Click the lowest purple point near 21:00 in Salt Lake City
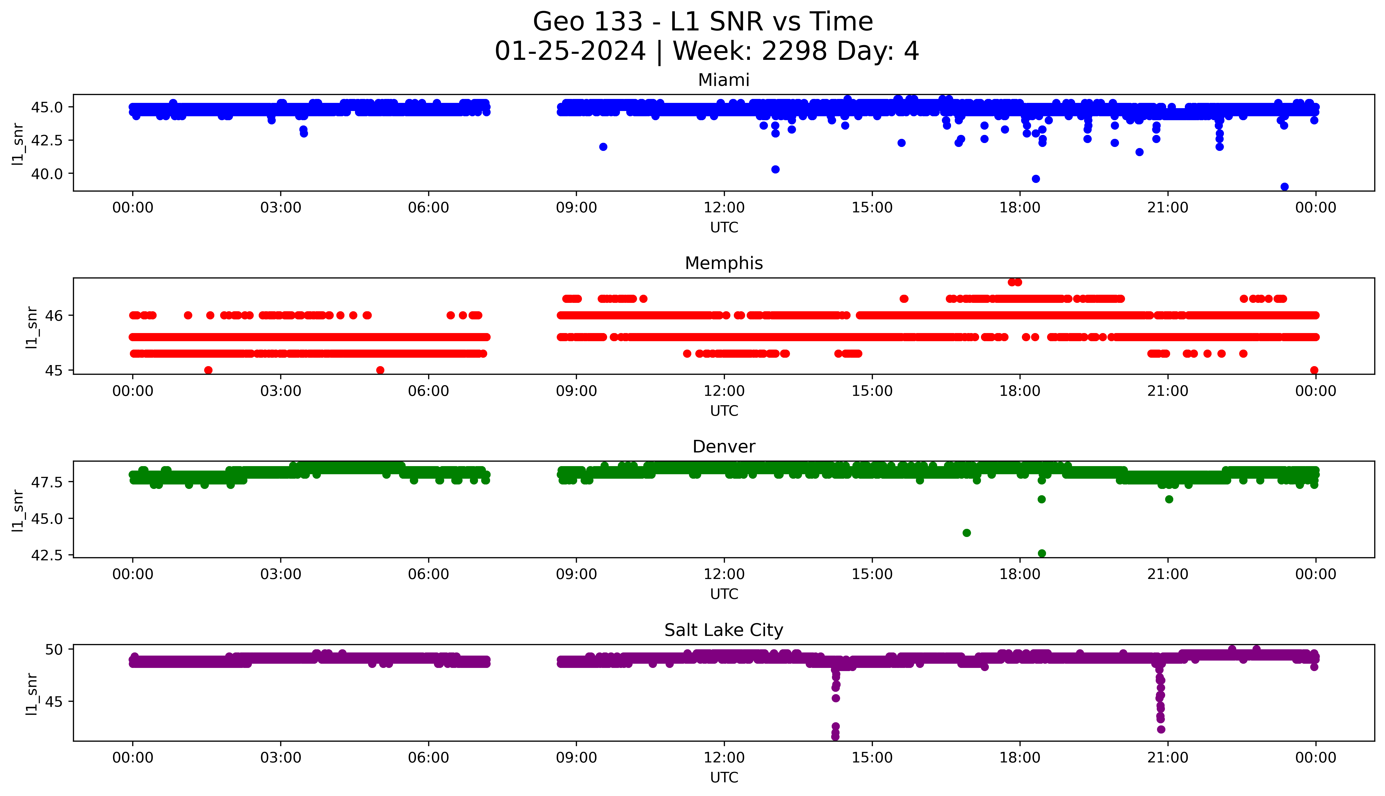Viewport: 1385px width, 796px height. click(x=1161, y=729)
